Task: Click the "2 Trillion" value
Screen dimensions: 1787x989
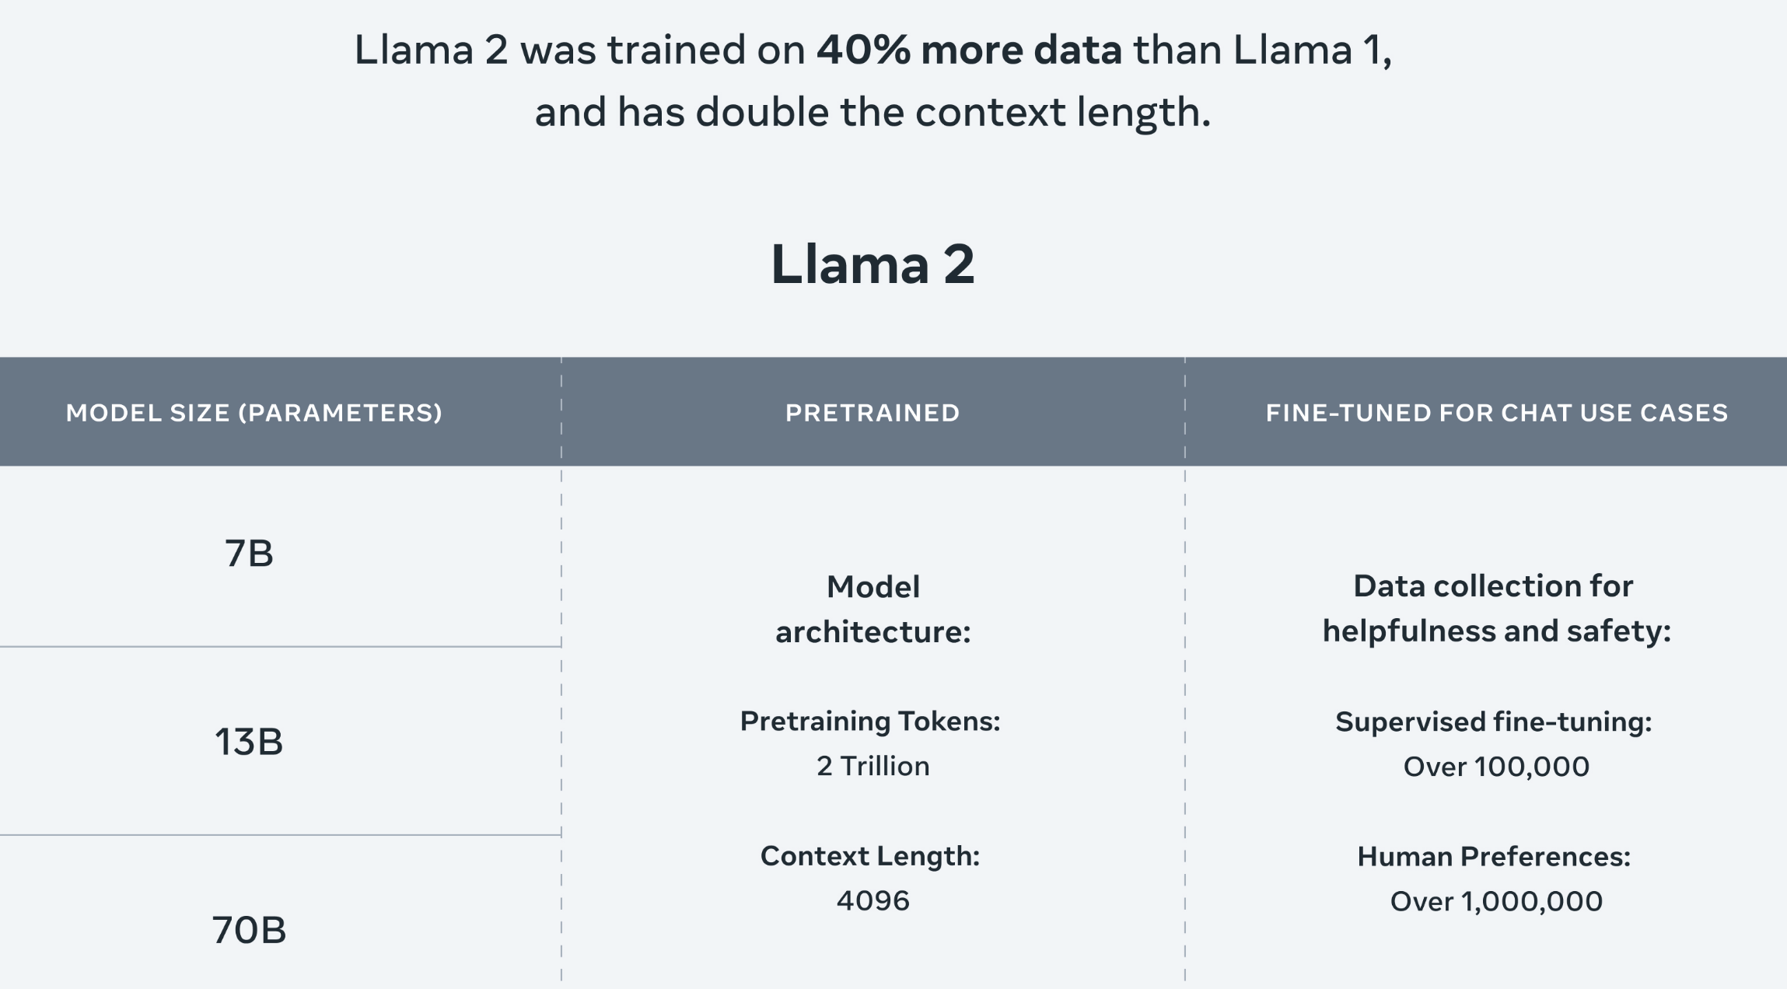Action: (873, 766)
